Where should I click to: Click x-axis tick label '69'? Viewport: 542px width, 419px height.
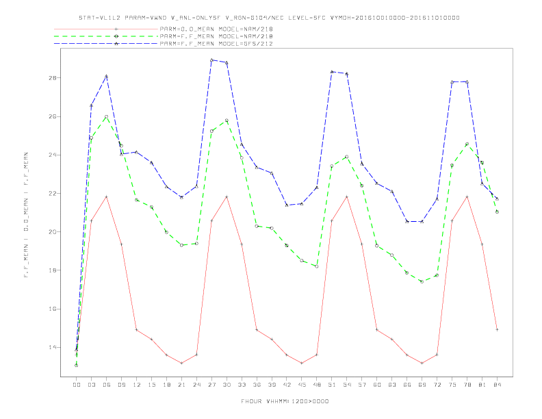(422, 385)
